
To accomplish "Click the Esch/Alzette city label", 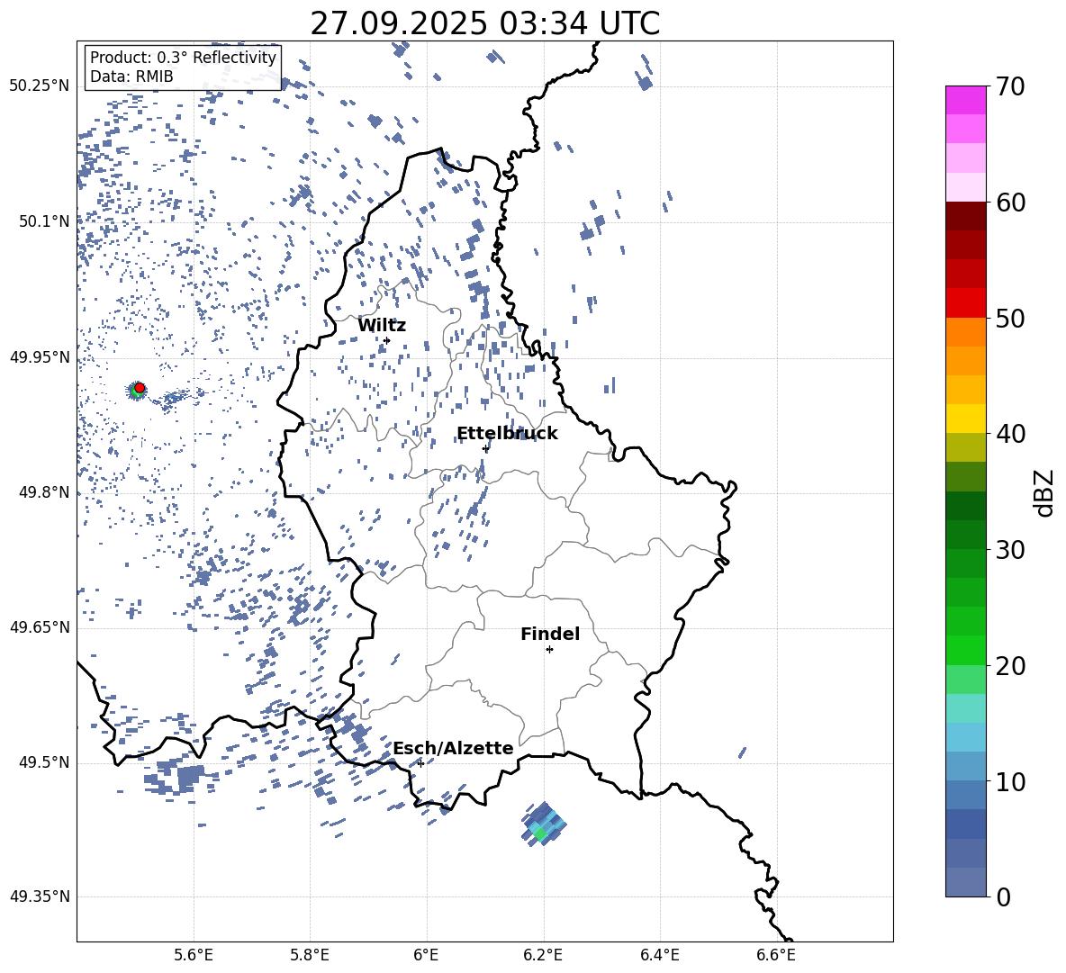I will (x=453, y=748).
